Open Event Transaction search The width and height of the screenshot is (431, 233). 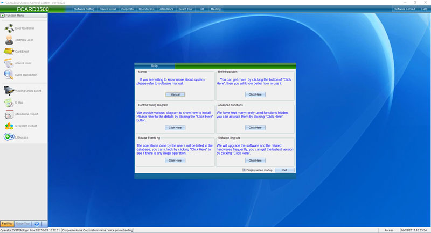click(20, 75)
